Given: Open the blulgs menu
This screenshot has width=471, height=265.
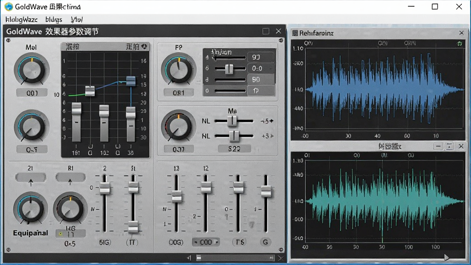Looking at the screenshot, I should click(x=54, y=19).
